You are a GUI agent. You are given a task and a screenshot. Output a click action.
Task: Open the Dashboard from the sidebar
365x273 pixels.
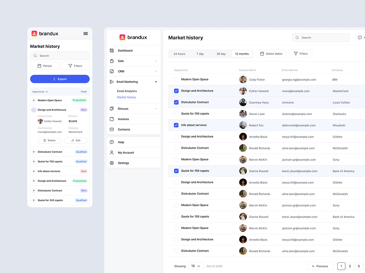112,50
